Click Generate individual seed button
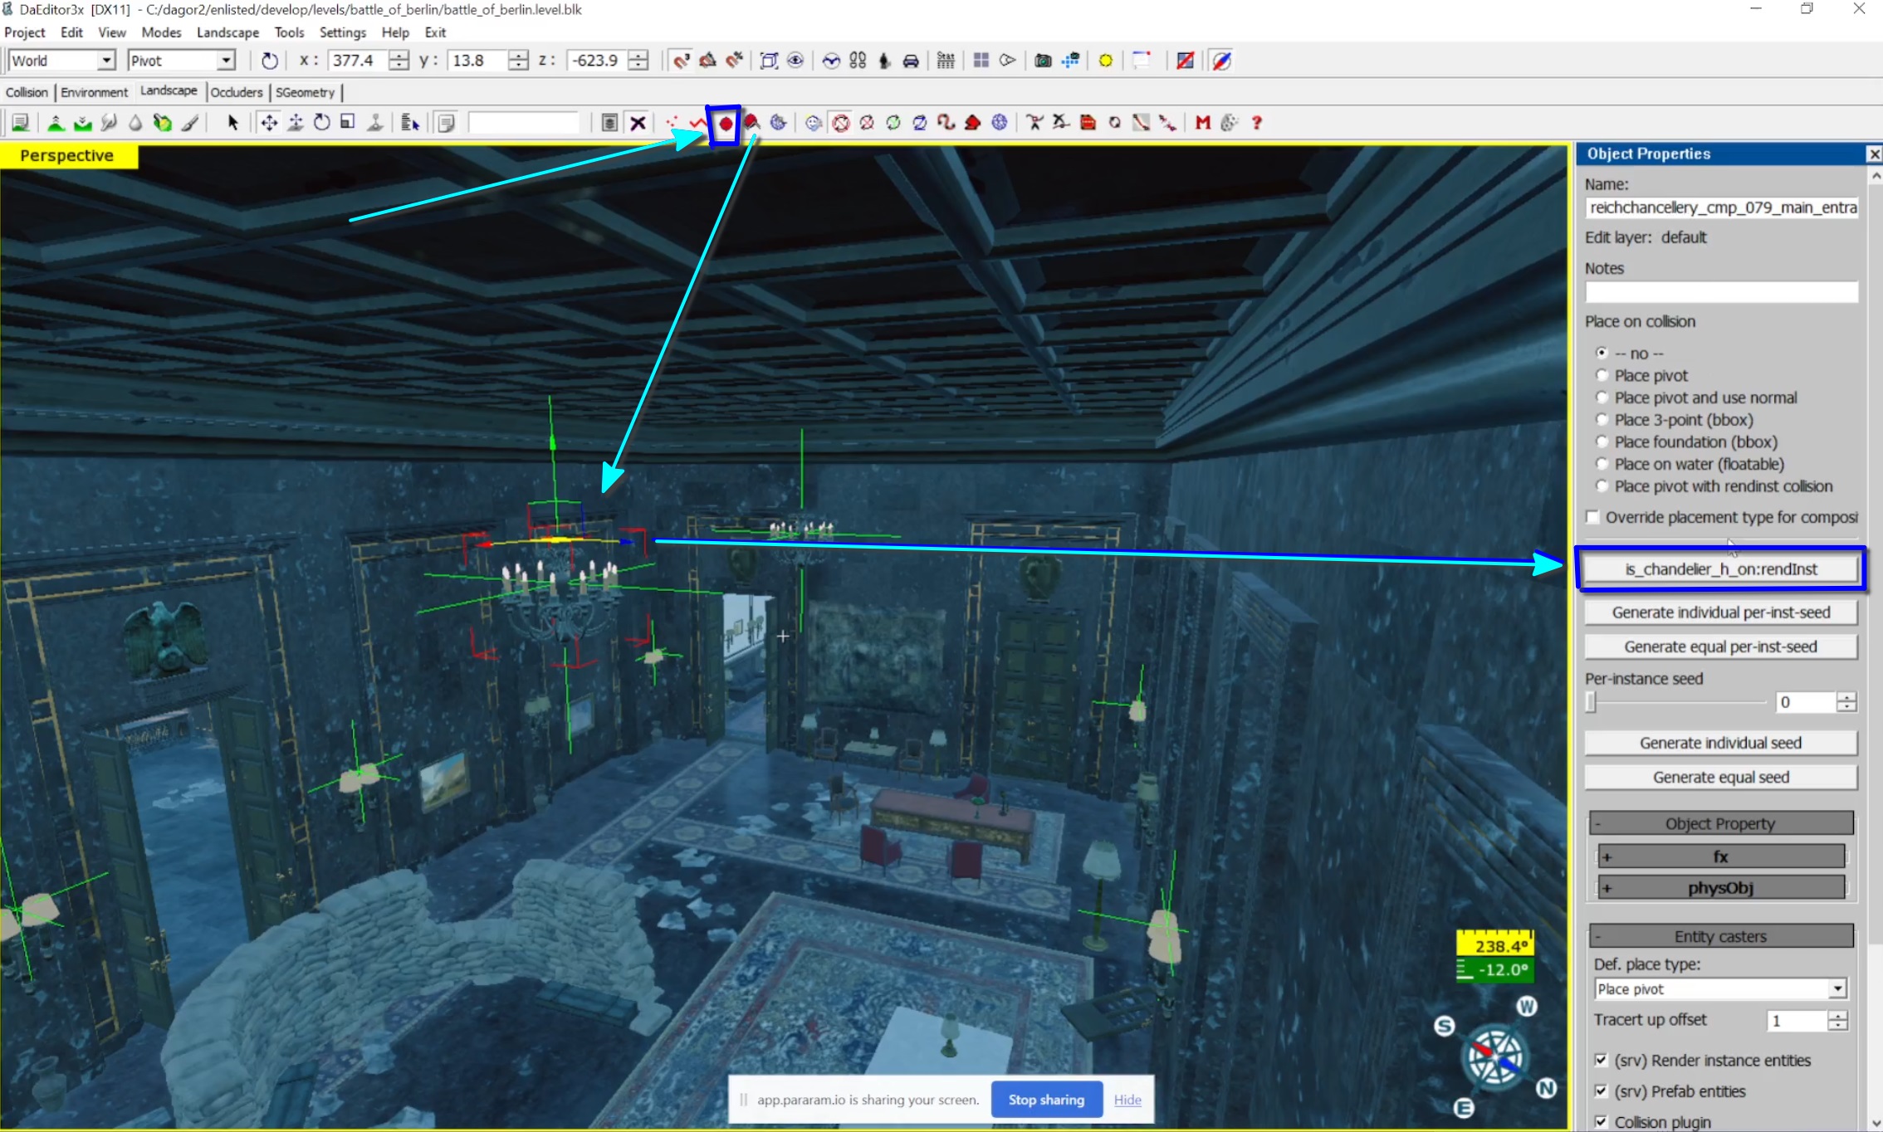The image size is (1883, 1132). [x=1720, y=743]
